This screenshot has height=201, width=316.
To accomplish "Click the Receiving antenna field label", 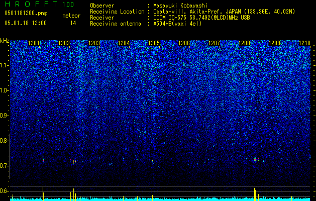I will (x=116, y=24).
